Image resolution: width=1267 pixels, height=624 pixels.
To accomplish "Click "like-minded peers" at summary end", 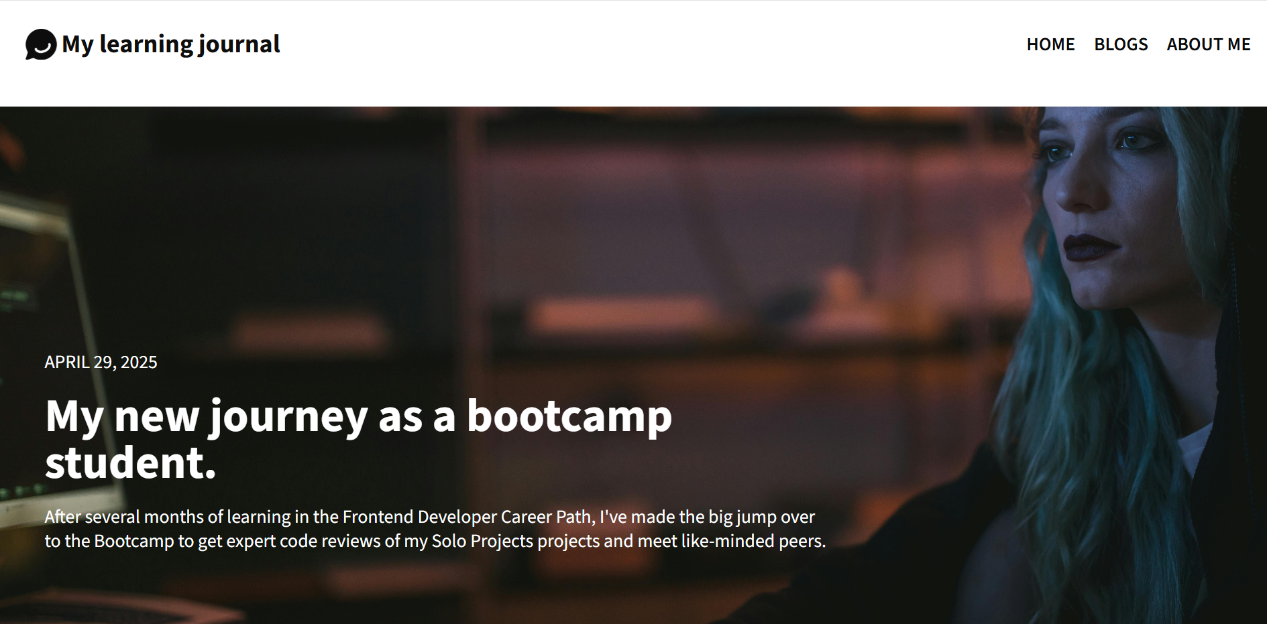I will 753,541.
